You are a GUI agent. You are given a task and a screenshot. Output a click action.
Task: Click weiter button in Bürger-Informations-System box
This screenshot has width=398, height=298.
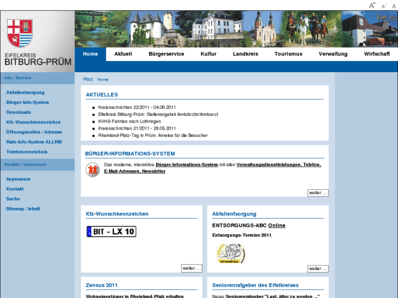318,193
